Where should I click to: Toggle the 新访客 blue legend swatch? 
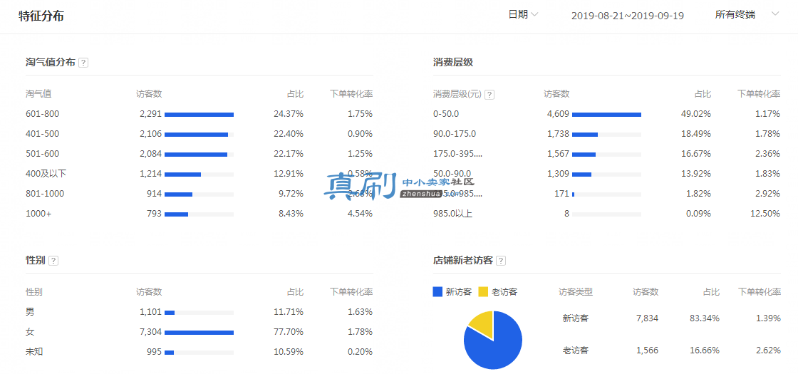pos(437,291)
